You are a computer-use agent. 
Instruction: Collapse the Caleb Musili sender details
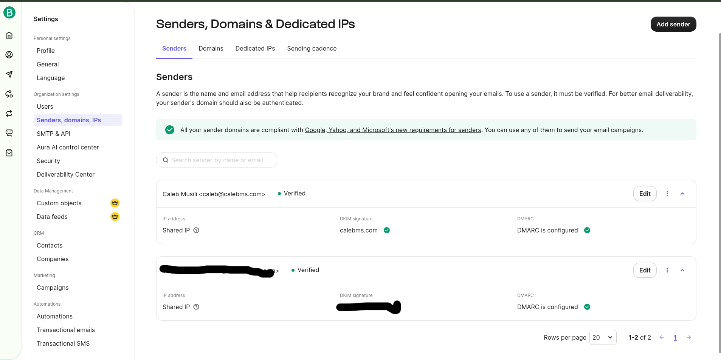pos(682,194)
